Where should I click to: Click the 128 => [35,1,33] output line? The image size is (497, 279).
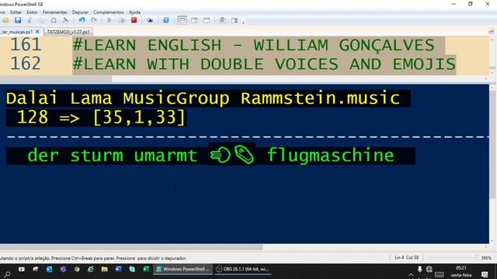[x=100, y=117]
